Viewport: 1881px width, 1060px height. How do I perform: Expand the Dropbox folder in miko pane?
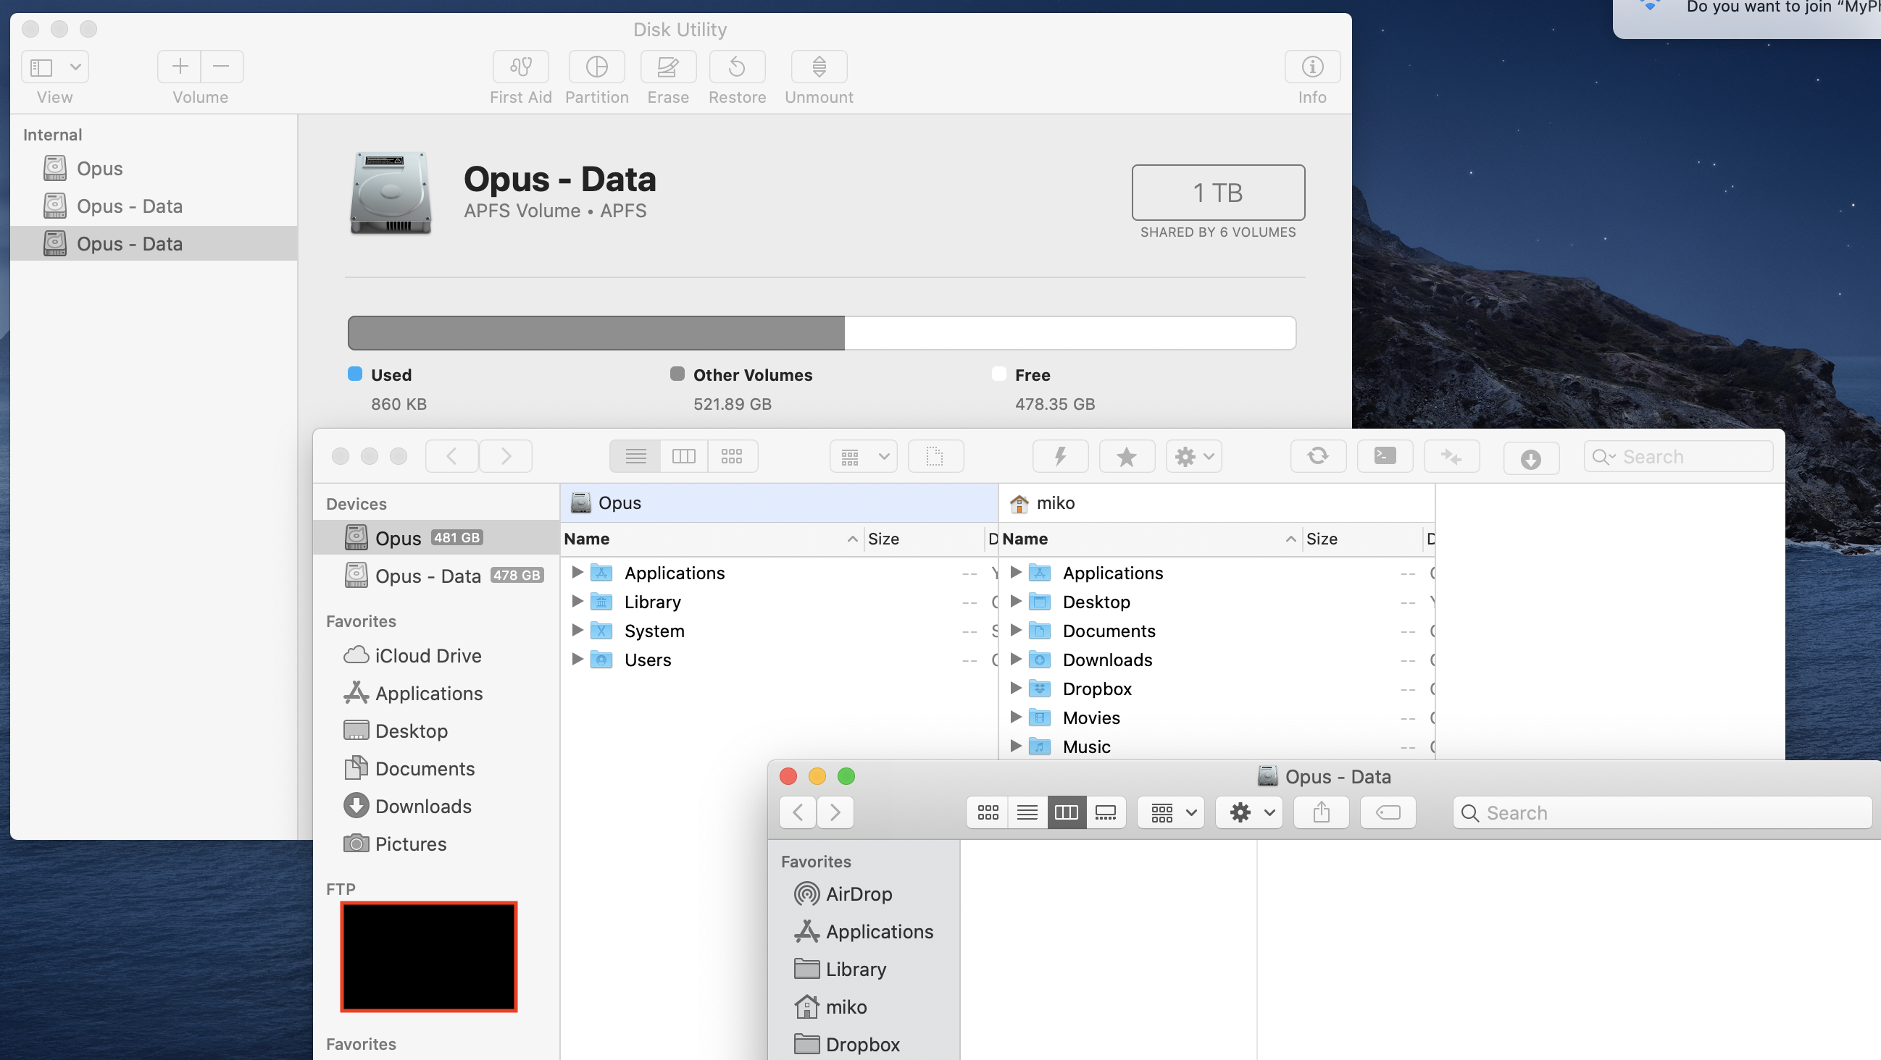[1015, 688]
